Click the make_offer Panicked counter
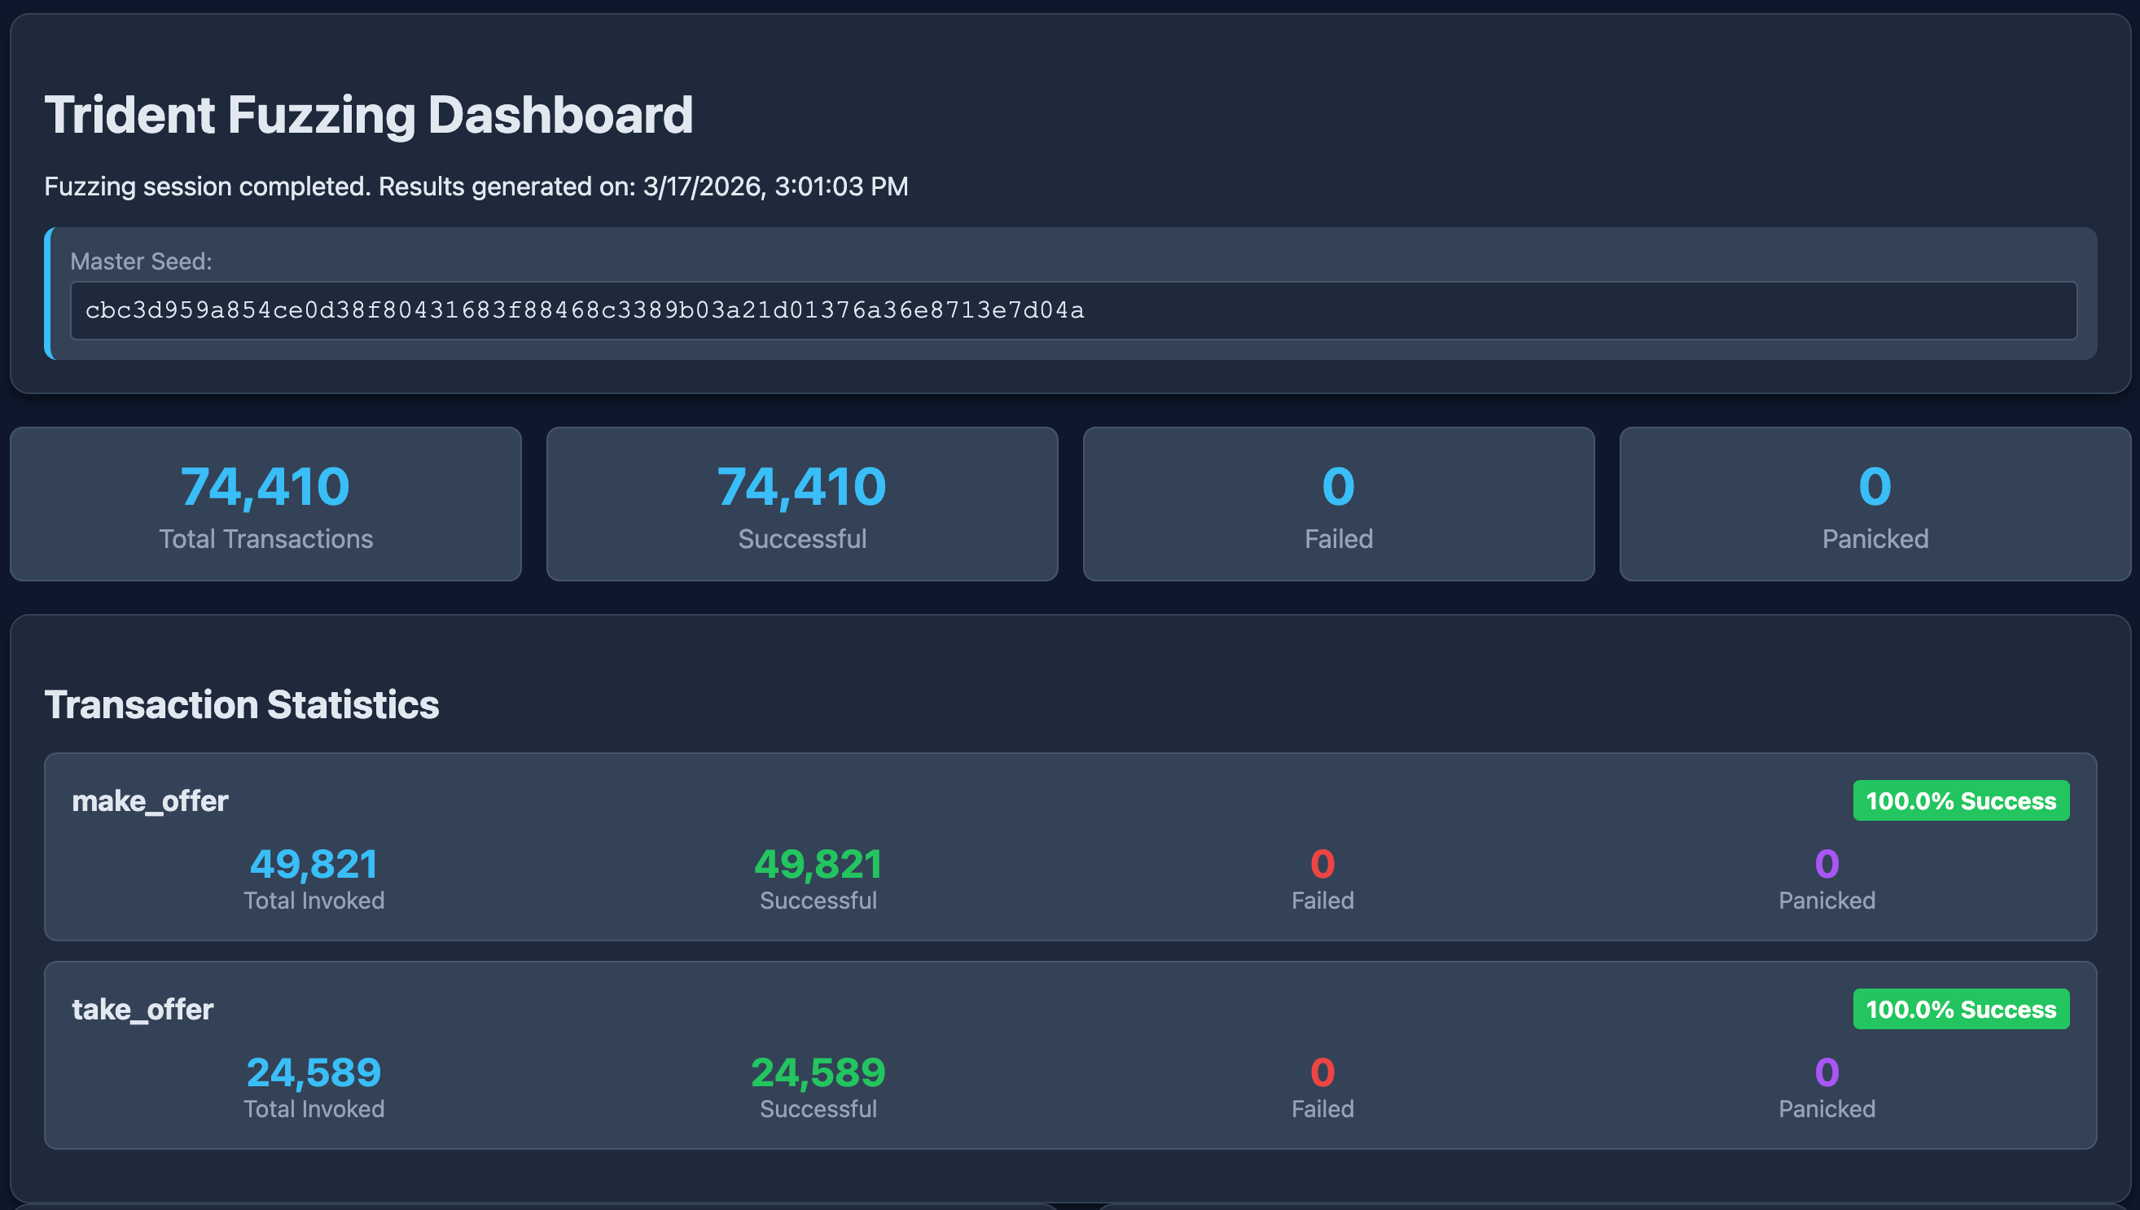Viewport: 2140px width, 1210px height. pyautogui.click(x=1826, y=864)
